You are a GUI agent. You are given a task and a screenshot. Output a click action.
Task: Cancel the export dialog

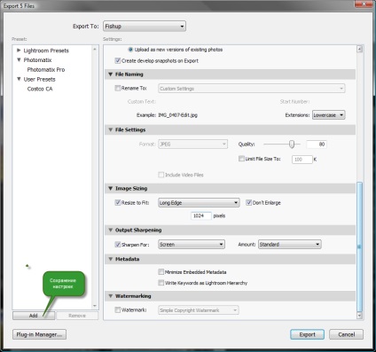(x=347, y=334)
